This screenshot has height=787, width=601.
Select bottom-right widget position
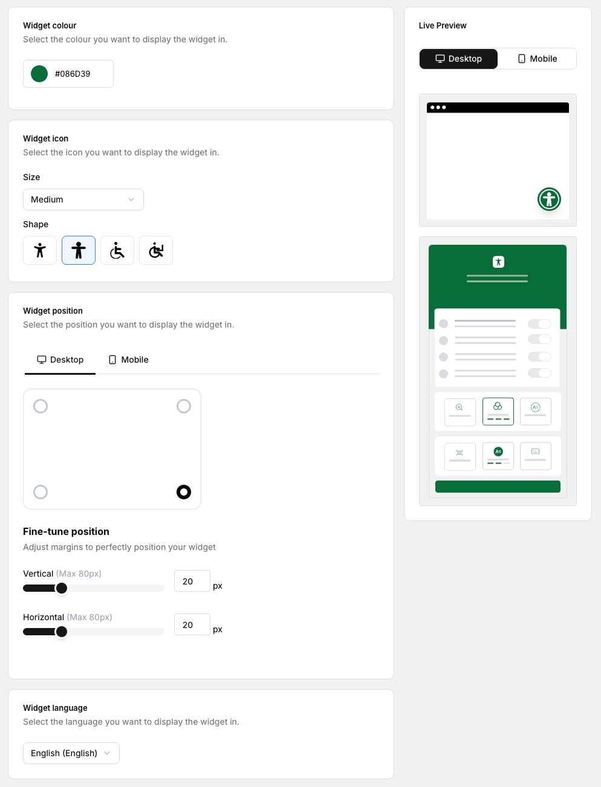184,492
